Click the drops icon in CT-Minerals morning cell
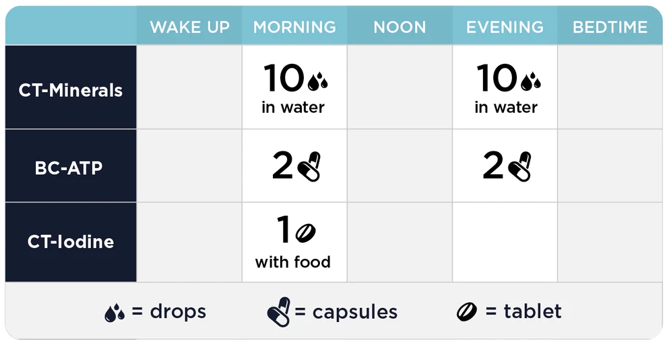Screen dimensions: 667x349 point(317,81)
